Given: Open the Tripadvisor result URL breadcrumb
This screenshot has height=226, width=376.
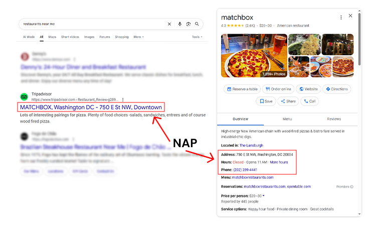Looking at the screenshot, I should tap(75, 99).
